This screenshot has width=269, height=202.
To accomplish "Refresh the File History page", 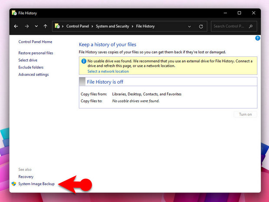I will pyautogui.click(x=201, y=26).
